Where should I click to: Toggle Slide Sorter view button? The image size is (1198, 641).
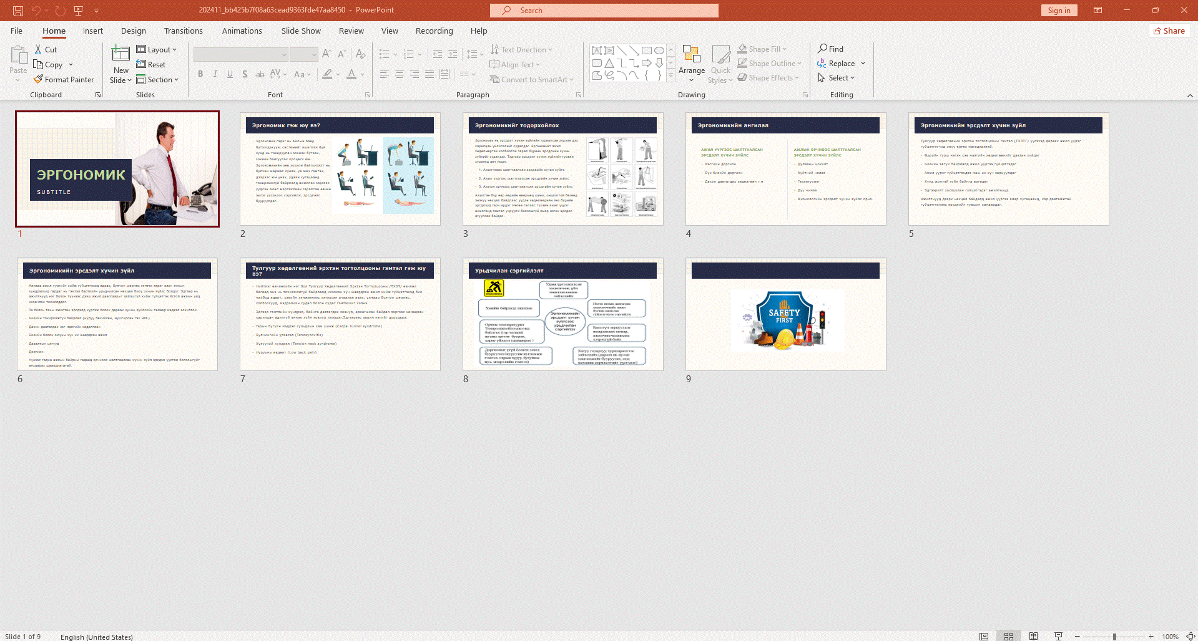point(1008,636)
